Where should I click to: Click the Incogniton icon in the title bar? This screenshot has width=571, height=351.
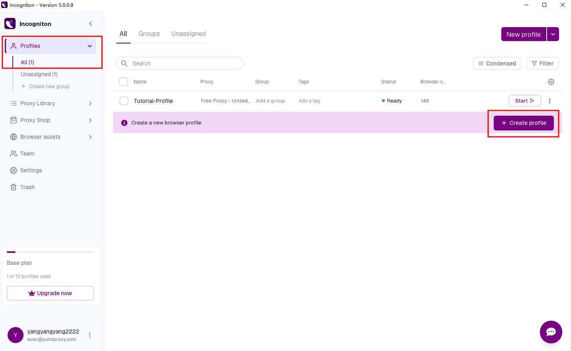(4, 5)
